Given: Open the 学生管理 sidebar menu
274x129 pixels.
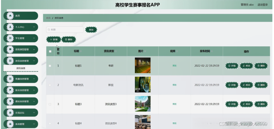Looking at the screenshot, I should [21, 38].
